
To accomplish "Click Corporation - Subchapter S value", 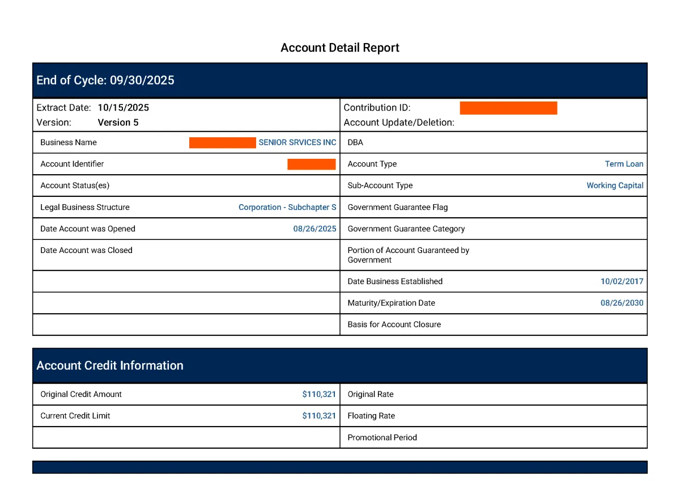I will [287, 207].
